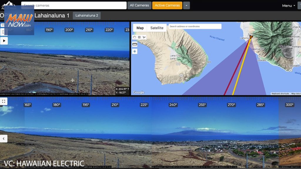Enter fullscreen on the top camera feed

(x=4, y=32)
